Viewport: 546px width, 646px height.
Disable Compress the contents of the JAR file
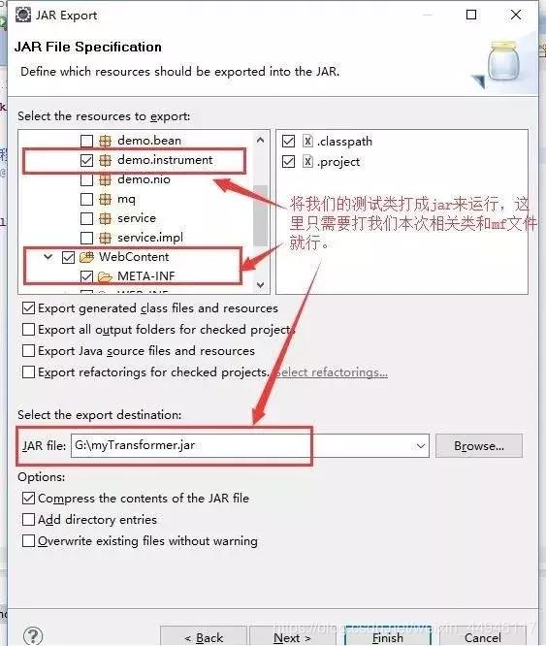28,499
